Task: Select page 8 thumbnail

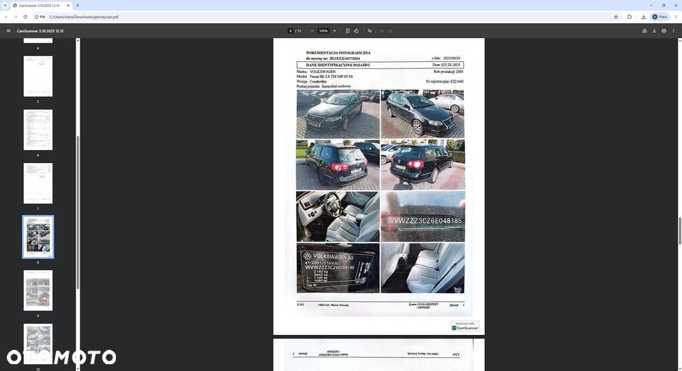Action: coord(38,237)
